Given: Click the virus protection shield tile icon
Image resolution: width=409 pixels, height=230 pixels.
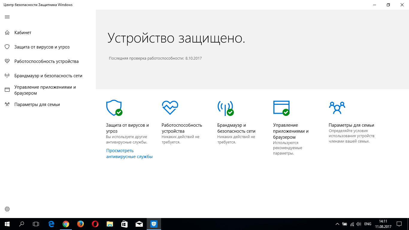Looking at the screenshot, I should tap(114, 108).
